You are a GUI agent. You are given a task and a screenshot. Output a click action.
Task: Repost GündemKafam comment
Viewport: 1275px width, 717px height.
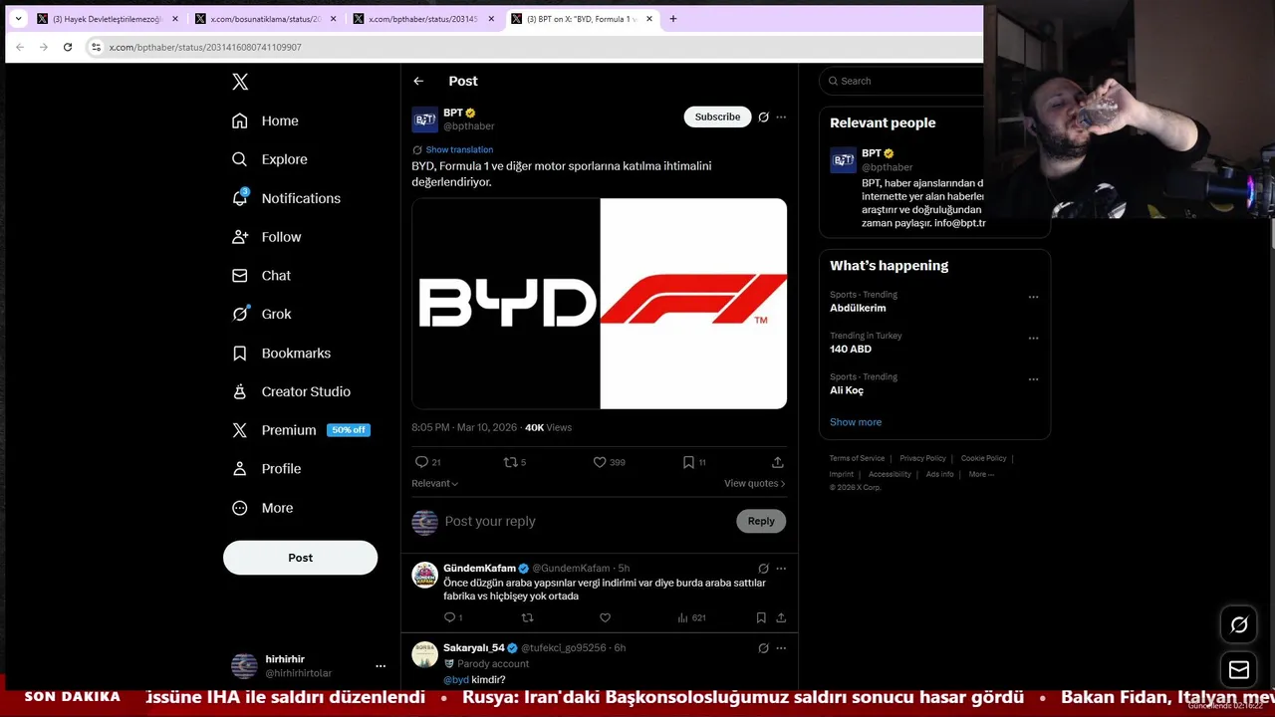528,617
